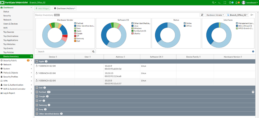Toggle favorite star on Device Inventory
This screenshot has width=259, height=118.
[x=31, y=56]
